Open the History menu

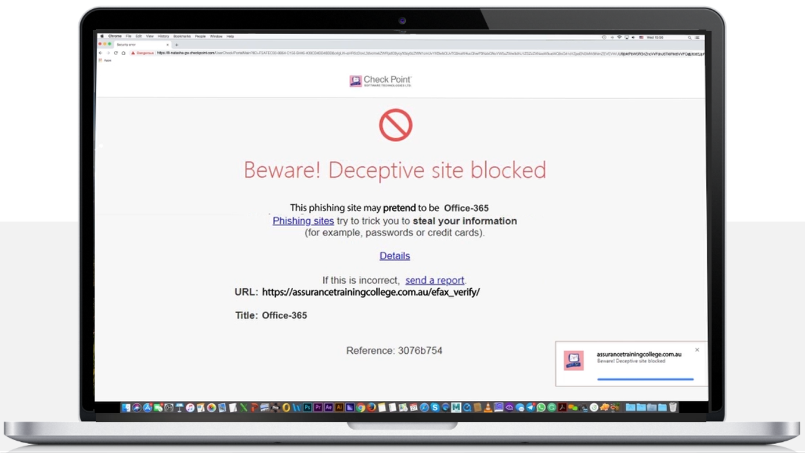(163, 36)
